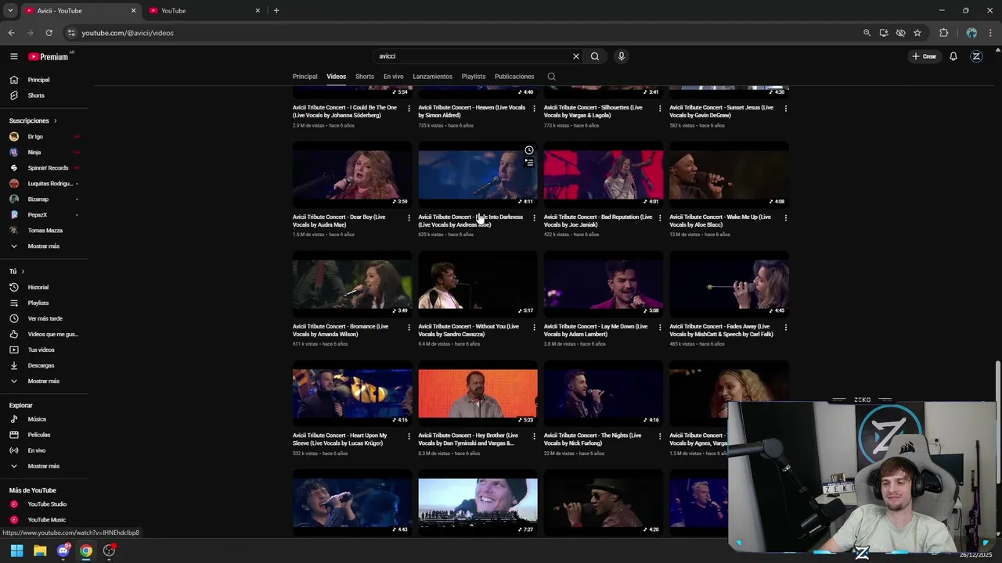Play Lay Me Down thumbnail

point(604,284)
